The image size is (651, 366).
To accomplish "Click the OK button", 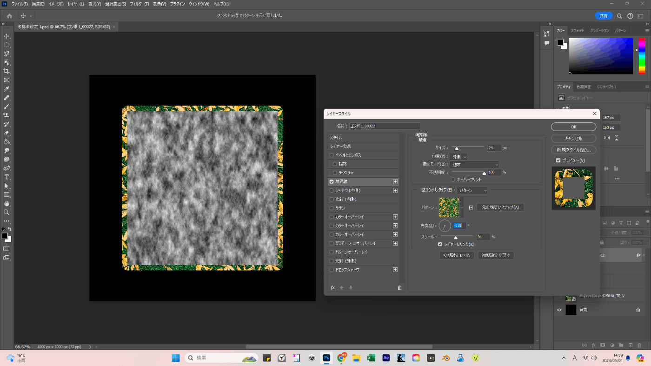I will tap(573, 127).
